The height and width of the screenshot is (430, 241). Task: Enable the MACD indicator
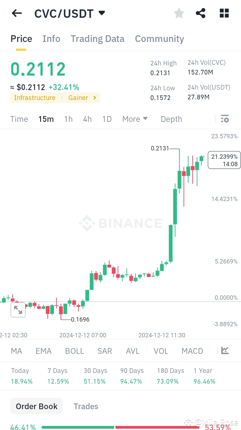pos(192,351)
